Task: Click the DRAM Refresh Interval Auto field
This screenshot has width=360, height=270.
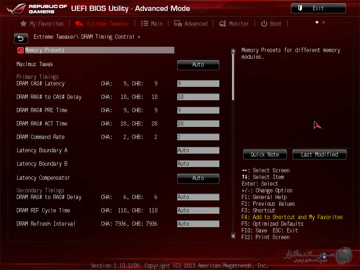Action: (x=198, y=224)
